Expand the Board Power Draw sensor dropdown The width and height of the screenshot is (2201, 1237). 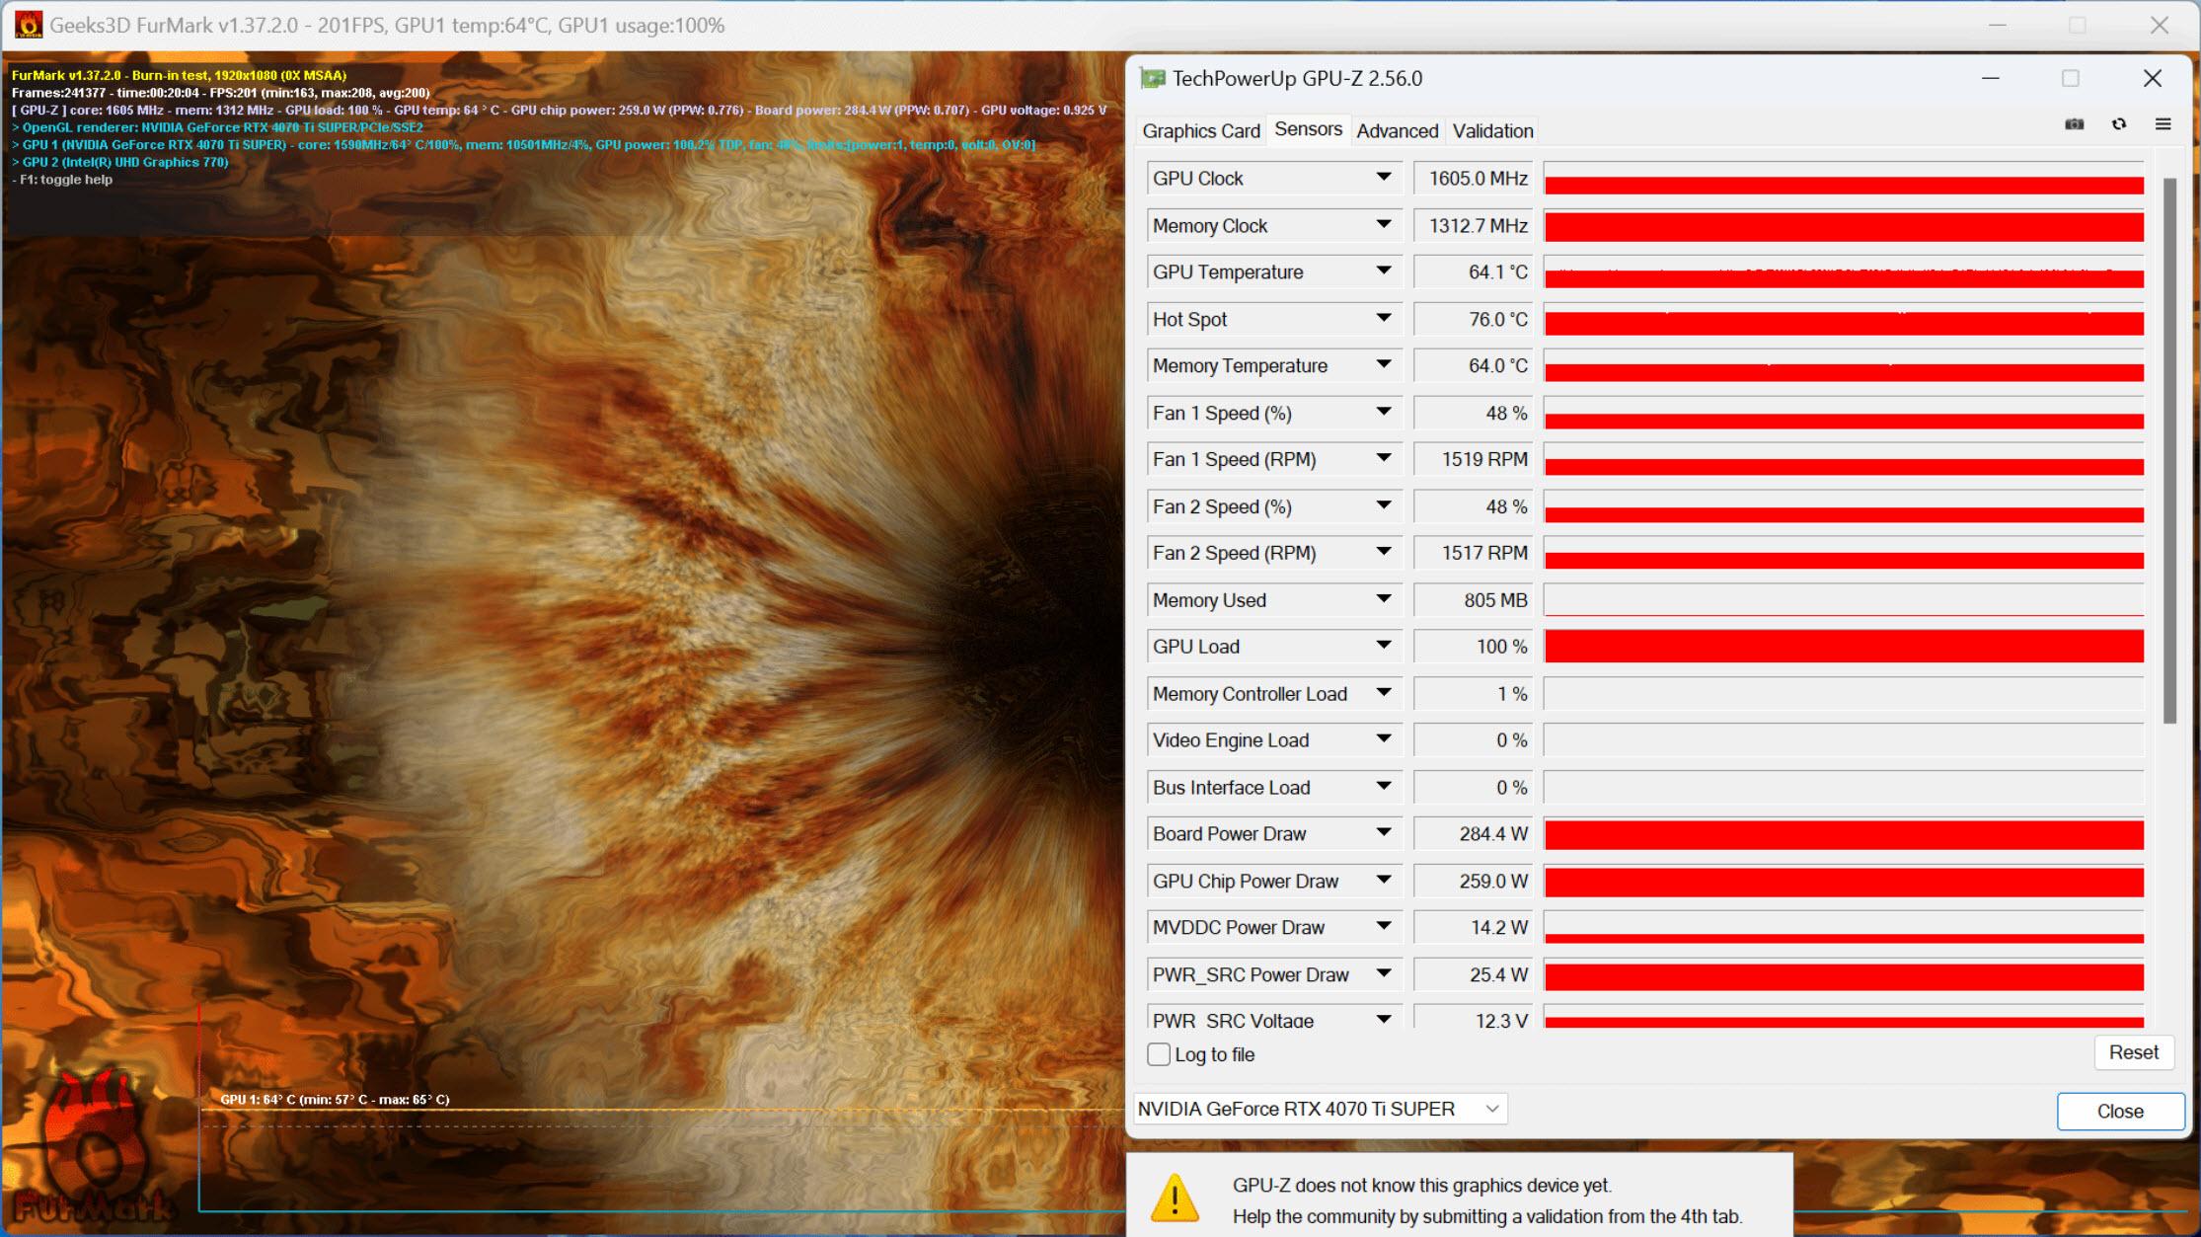[1385, 835]
